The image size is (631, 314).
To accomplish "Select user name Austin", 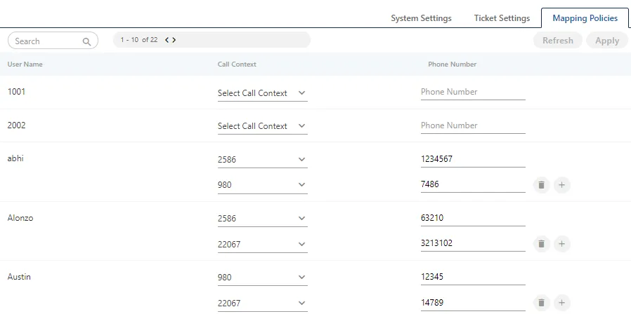I will 19,277.
